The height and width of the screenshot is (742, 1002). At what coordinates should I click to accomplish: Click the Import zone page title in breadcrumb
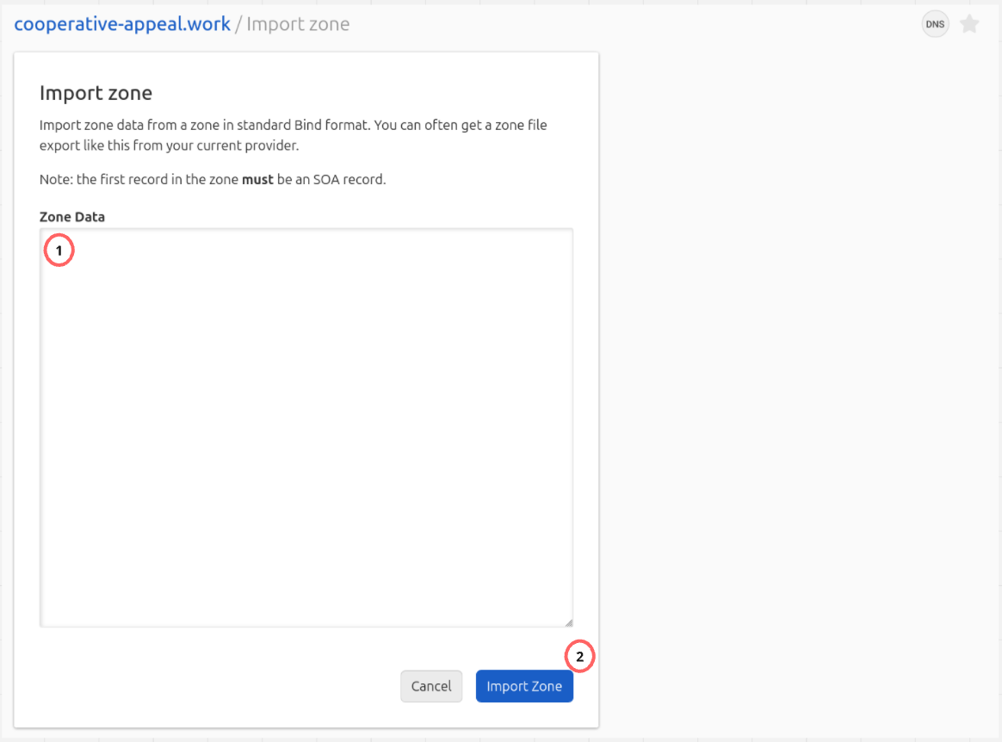click(298, 24)
